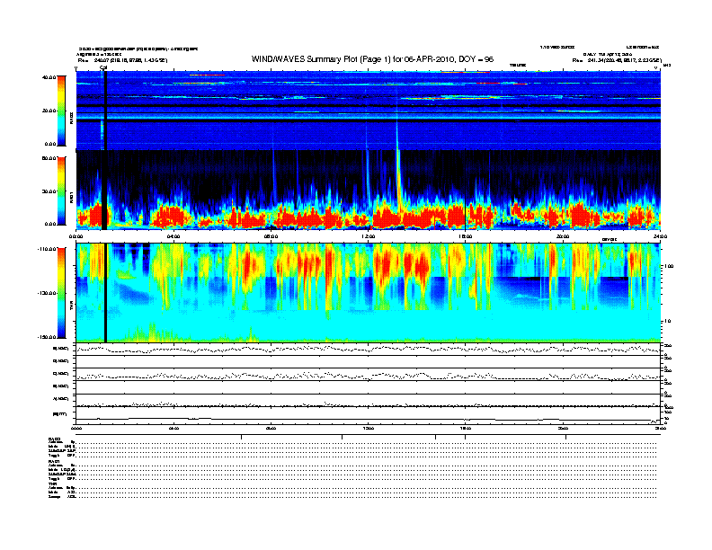Click the RAD2 rainbow color bar
Screen dimensions: 712x550
pos(61,111)
